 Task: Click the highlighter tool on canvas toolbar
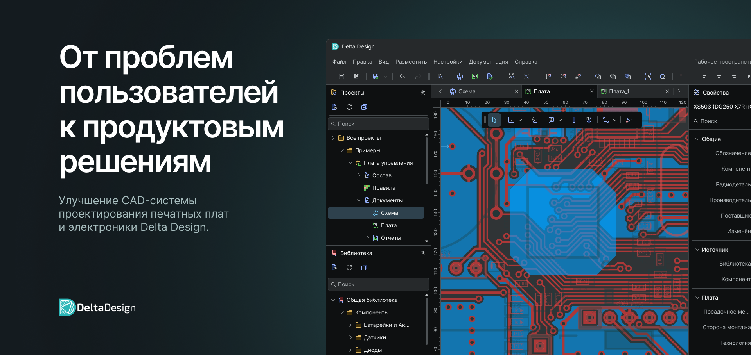pos(629,120)
